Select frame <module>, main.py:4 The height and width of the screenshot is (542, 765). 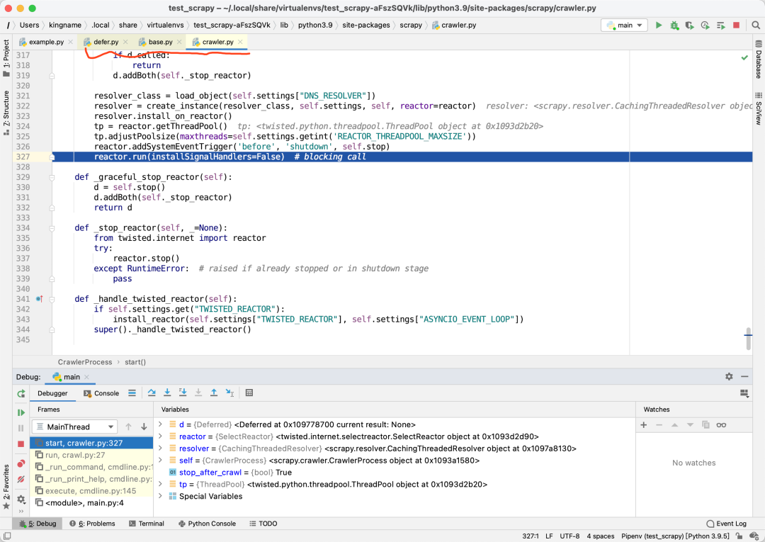[91, 503]
